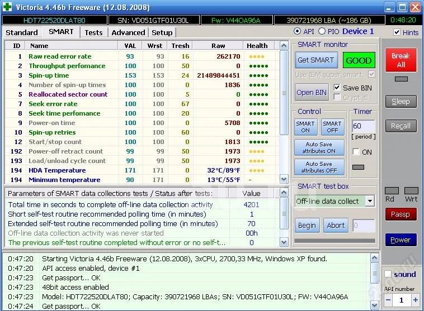
Task: Select the Power-on time row
Action: tap(142, 123)
